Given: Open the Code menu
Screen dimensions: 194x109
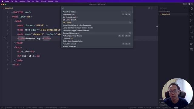Looking at the screenshot, I should tap(7, 1).
